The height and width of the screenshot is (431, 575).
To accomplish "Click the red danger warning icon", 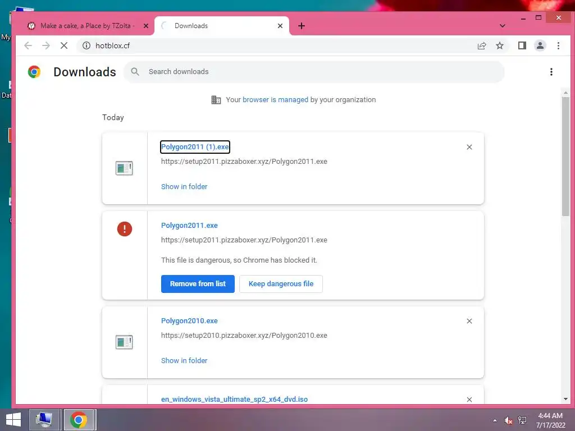I will (x=124, y=229).
